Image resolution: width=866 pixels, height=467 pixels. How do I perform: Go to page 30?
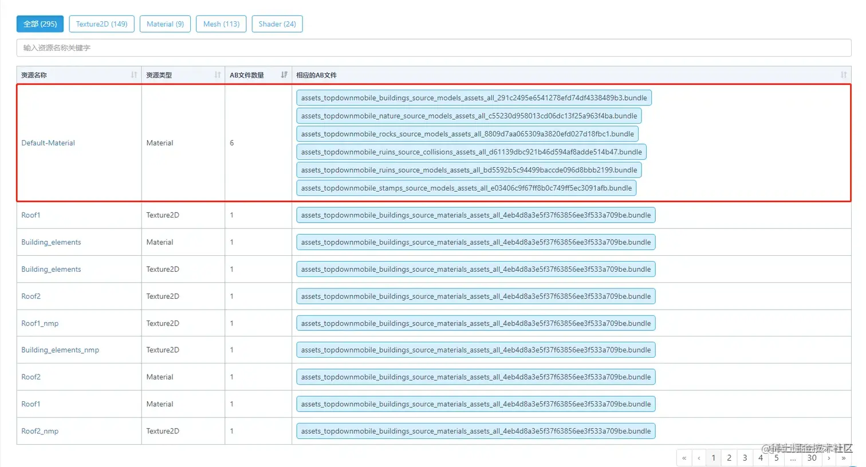click(812, 458)
